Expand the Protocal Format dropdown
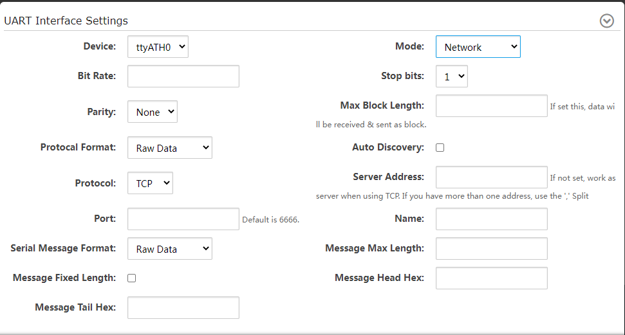 (x=169, y=148)
